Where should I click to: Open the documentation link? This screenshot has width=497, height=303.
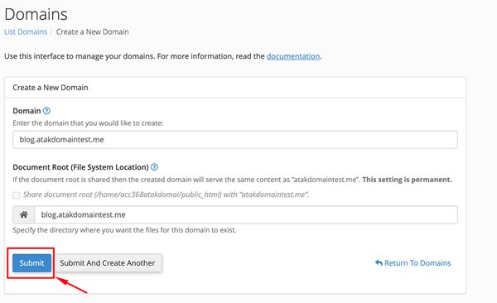tap(293, 56)
